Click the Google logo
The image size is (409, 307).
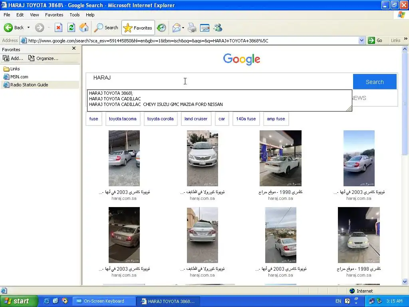coord(242,59)
